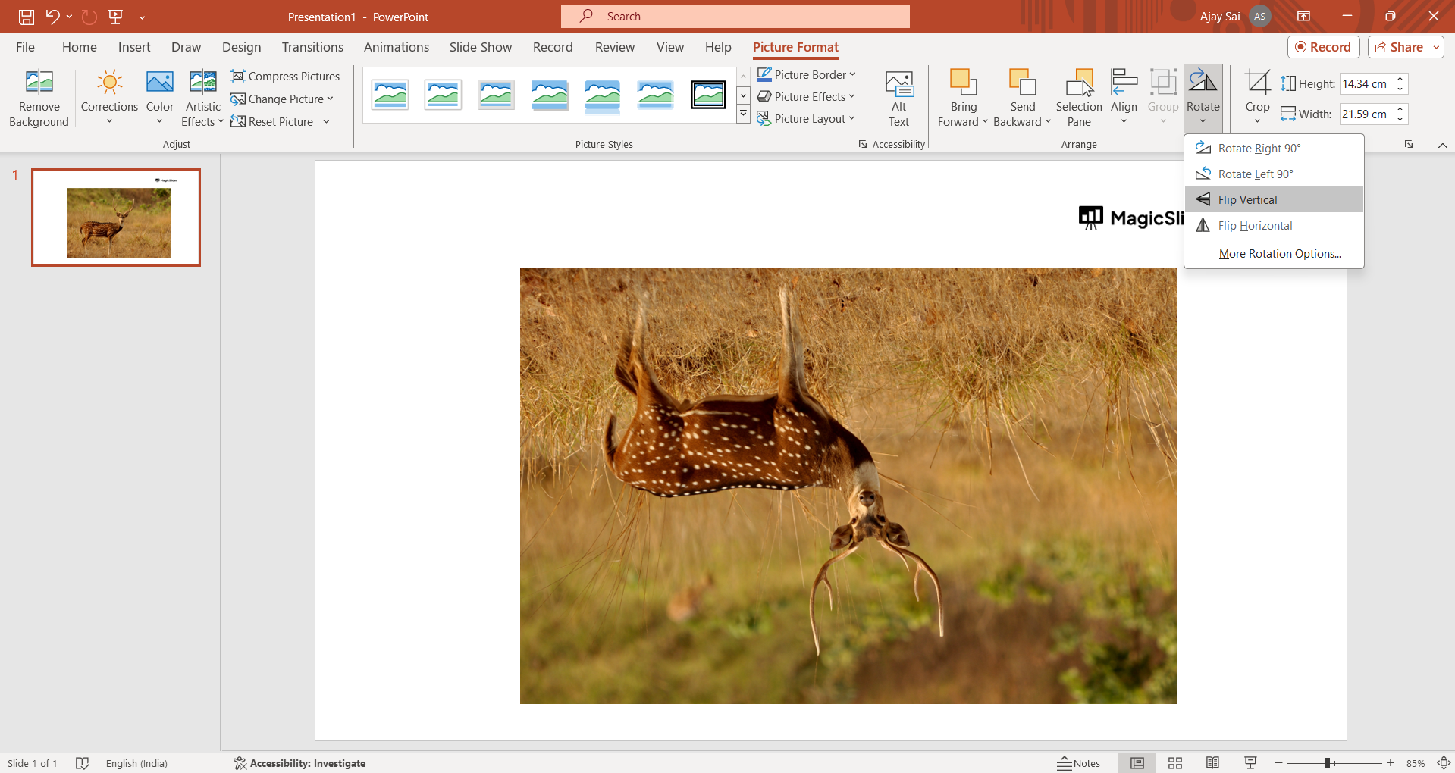The height and width of the screenshot is (773, 1455).
Task: Open Reading View from the status bar
Action: [x=1212, y=763]
